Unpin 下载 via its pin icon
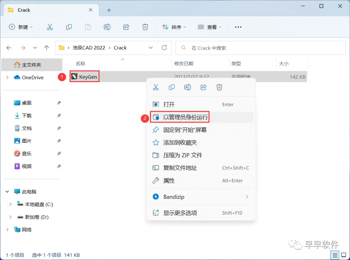The image size is (350, 260). pos(59,116)
